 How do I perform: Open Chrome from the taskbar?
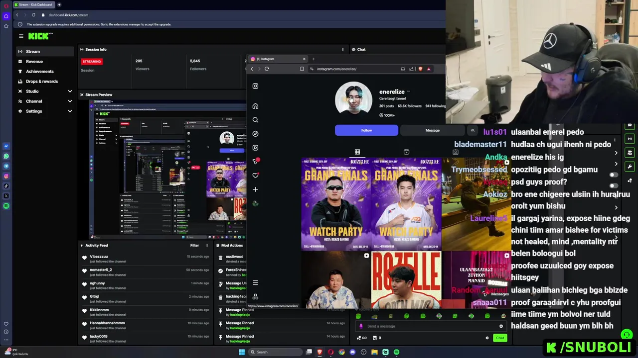341,352
